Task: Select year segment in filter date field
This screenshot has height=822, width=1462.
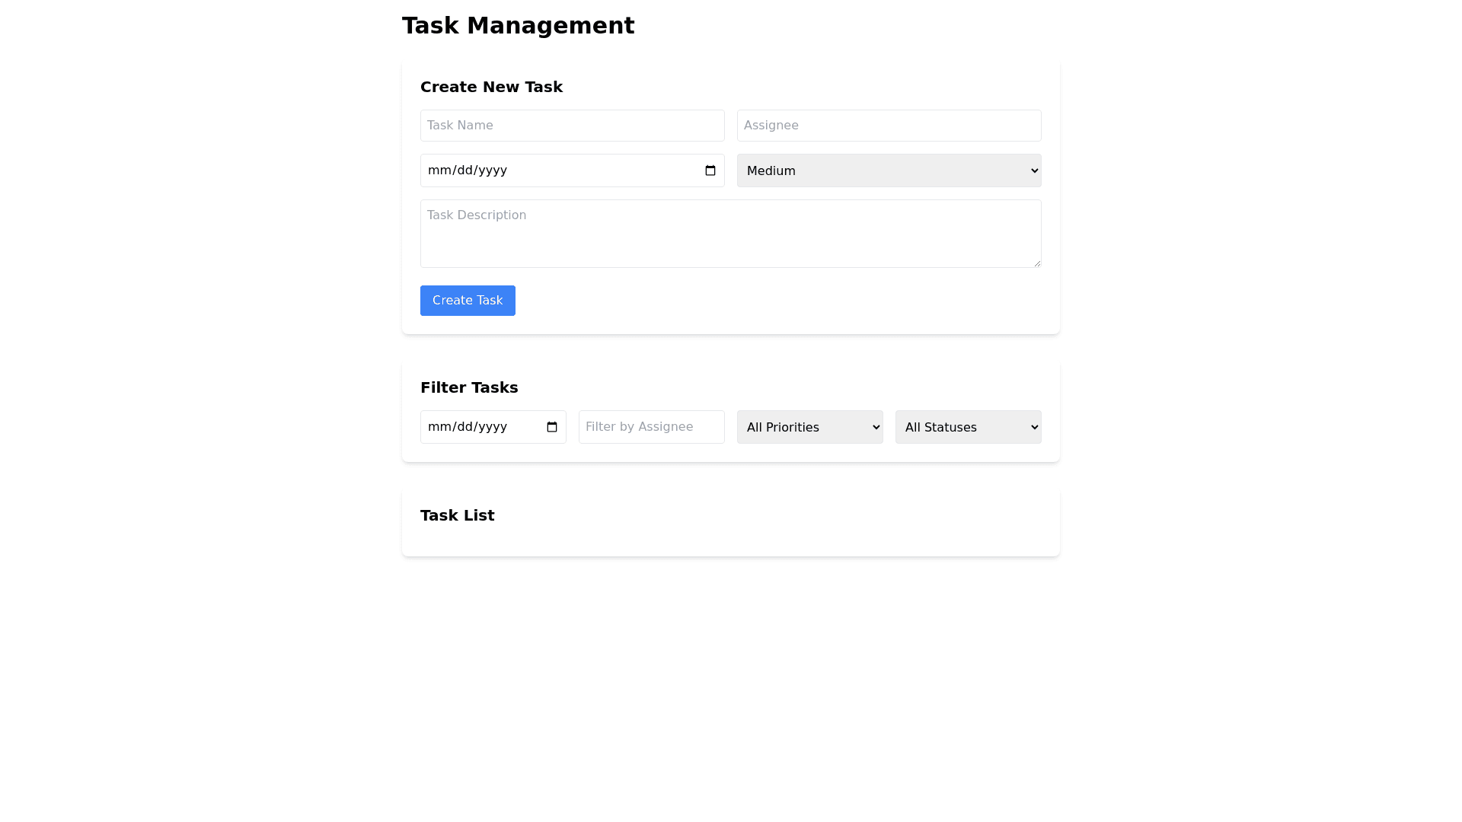Action: 492,427
